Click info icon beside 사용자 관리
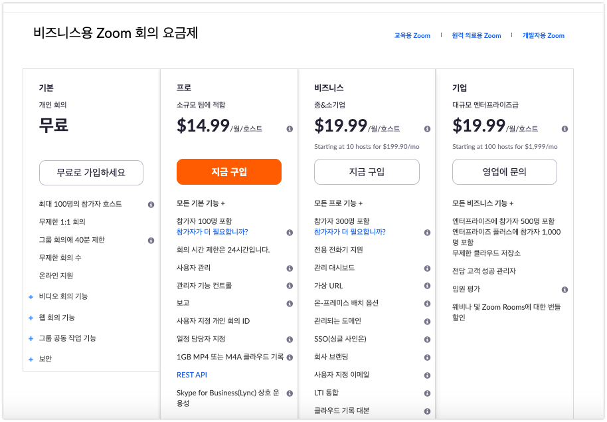 [x=290, y=268]
